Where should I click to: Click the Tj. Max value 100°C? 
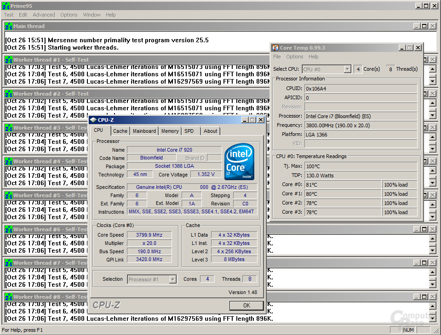point(361,166)
